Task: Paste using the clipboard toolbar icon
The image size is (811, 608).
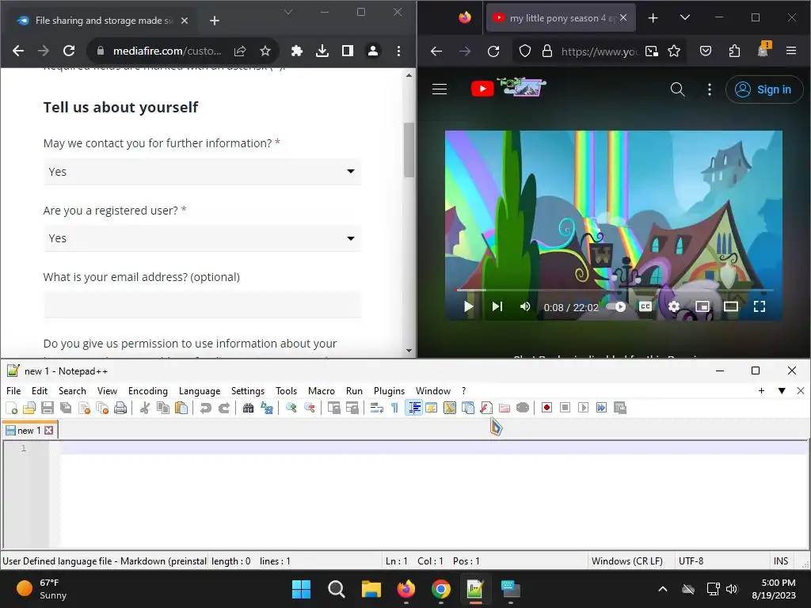Action: click(x=181, y=408)
